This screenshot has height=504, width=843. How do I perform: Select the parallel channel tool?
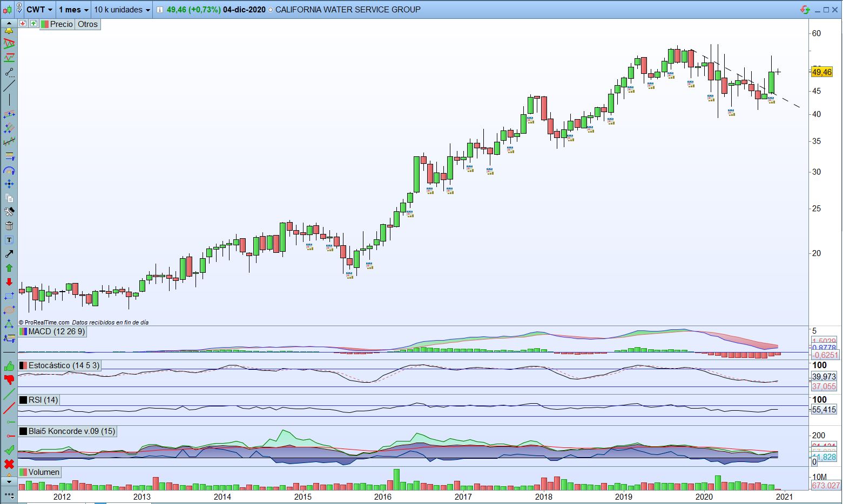tap(9, 128)
